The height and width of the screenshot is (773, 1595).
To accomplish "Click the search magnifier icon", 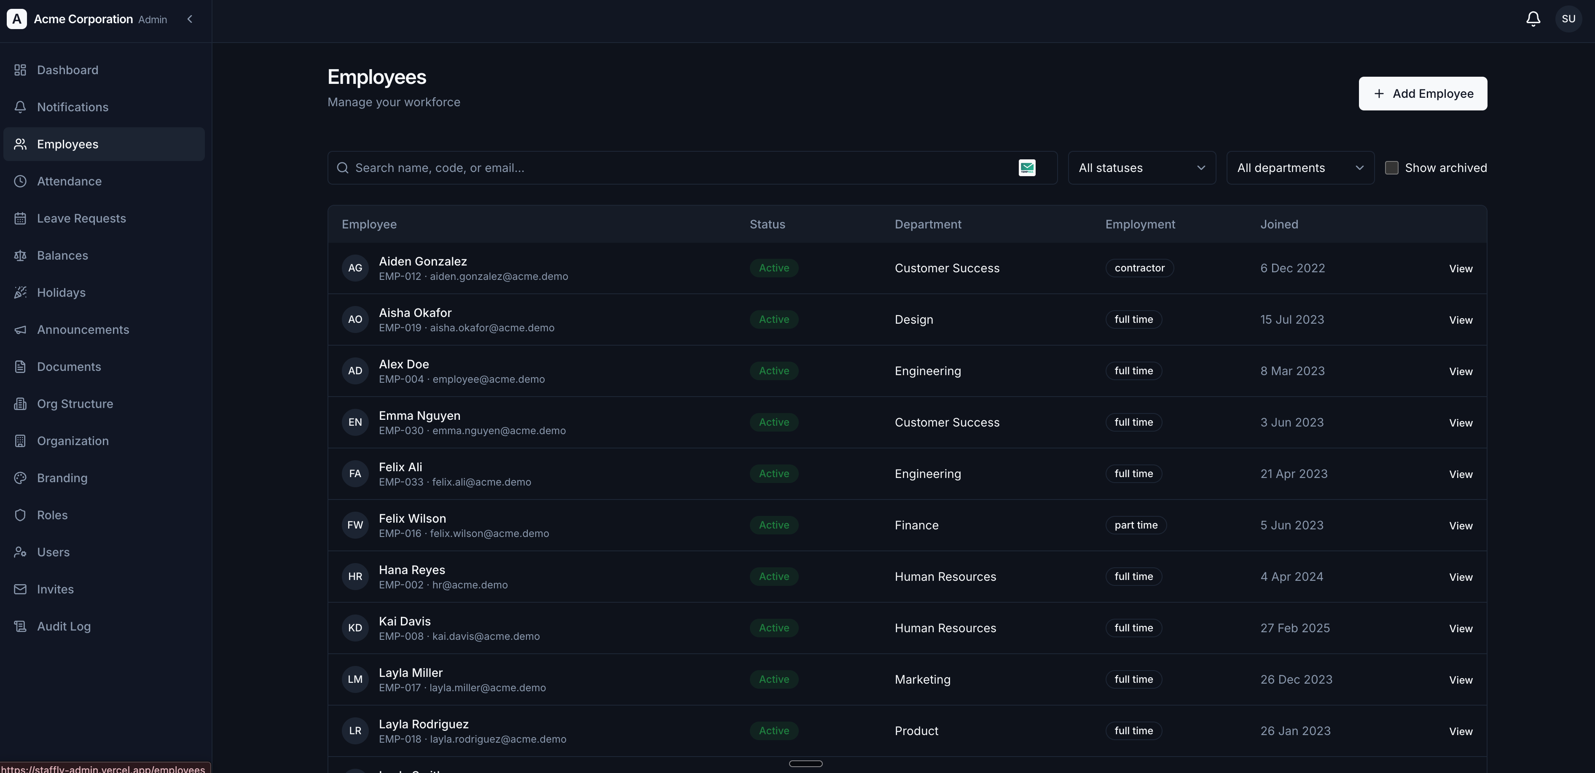I will 342,168.
